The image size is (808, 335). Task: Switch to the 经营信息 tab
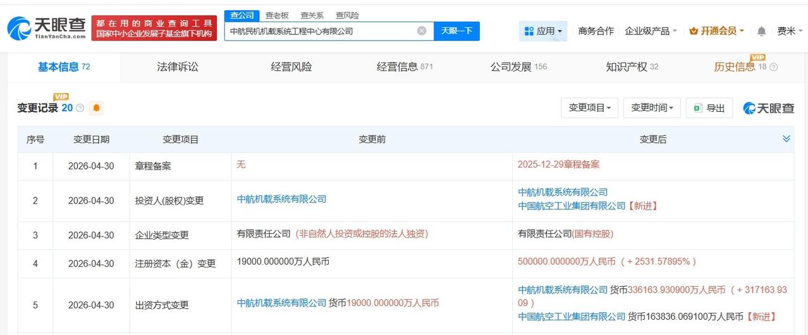click(405, 67)
